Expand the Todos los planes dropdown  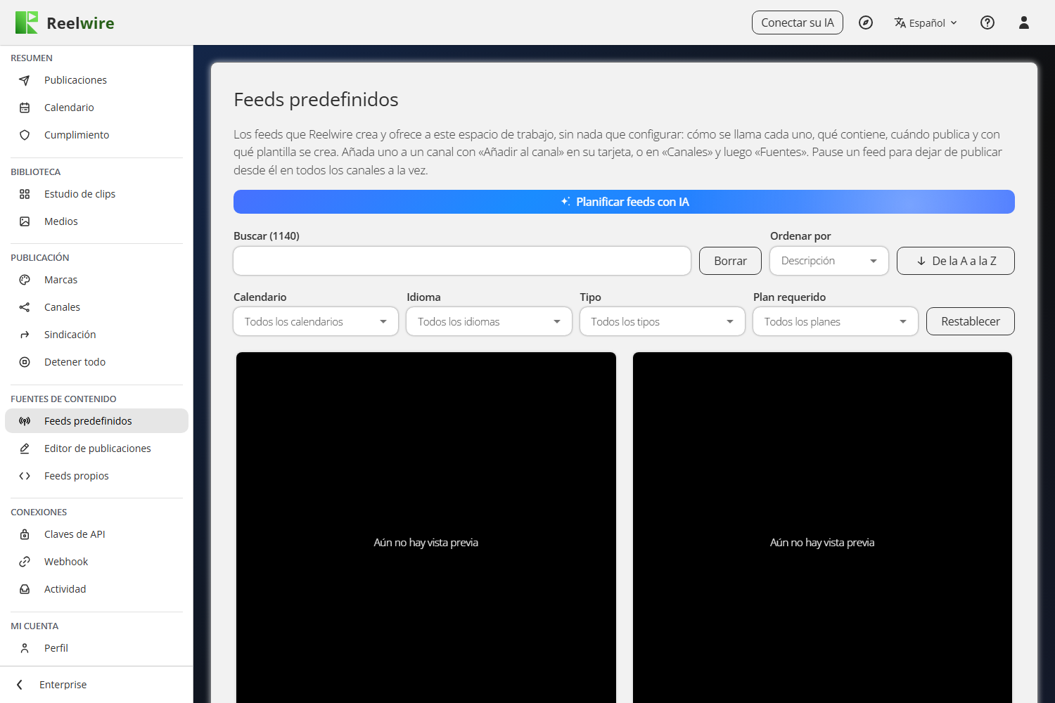coord(836,321)
